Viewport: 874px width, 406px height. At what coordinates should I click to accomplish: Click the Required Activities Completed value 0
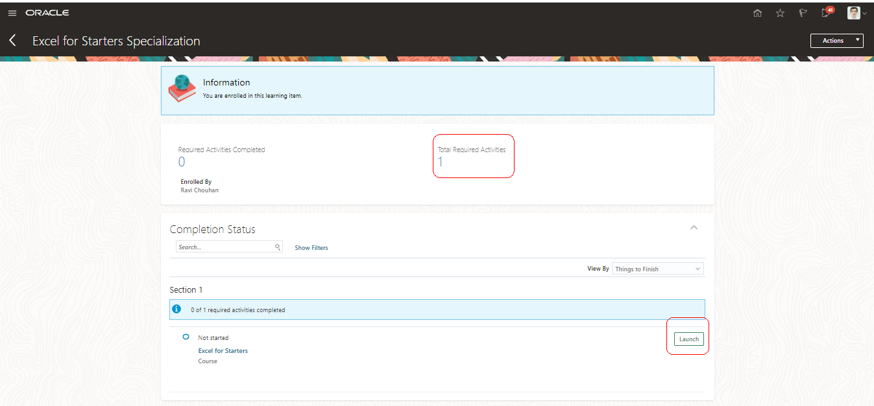click(182, 162)
